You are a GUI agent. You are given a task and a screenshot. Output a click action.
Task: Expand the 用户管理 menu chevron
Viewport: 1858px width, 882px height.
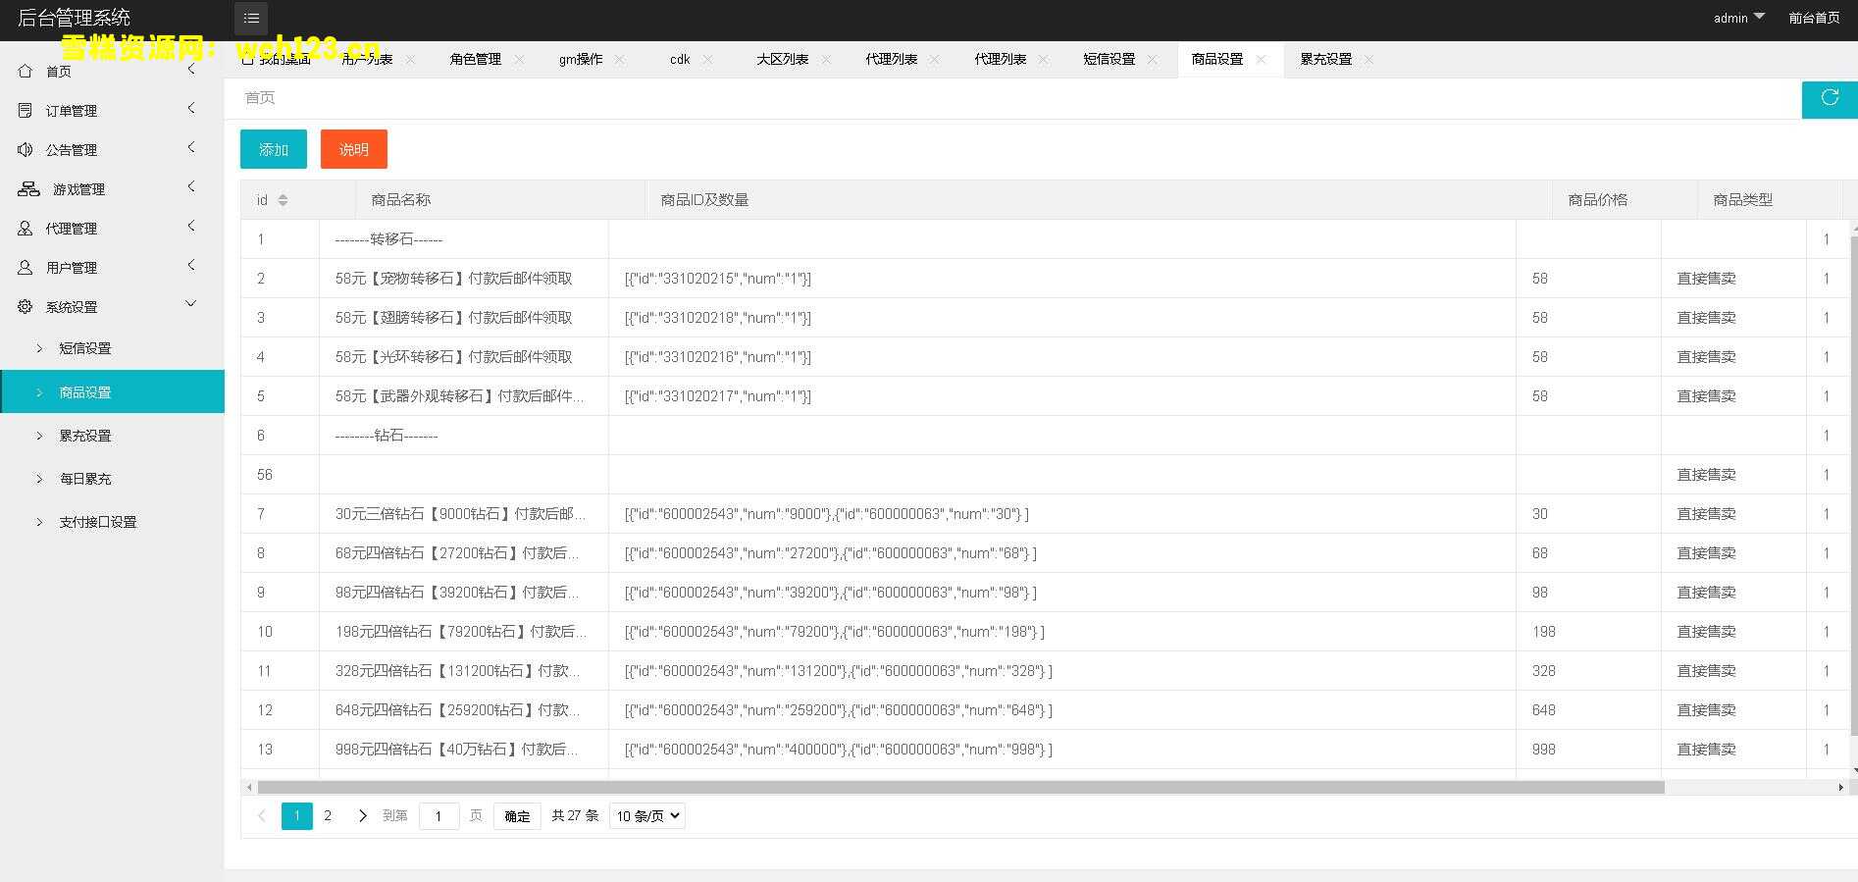(191, 265)
